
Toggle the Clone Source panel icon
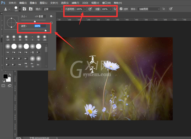coord(31,9)
